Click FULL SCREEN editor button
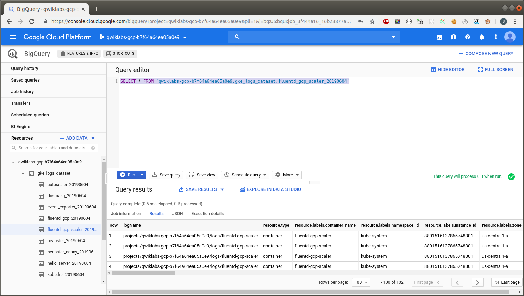Viewport: 524px width, 296px height. (x=495, y=70)
